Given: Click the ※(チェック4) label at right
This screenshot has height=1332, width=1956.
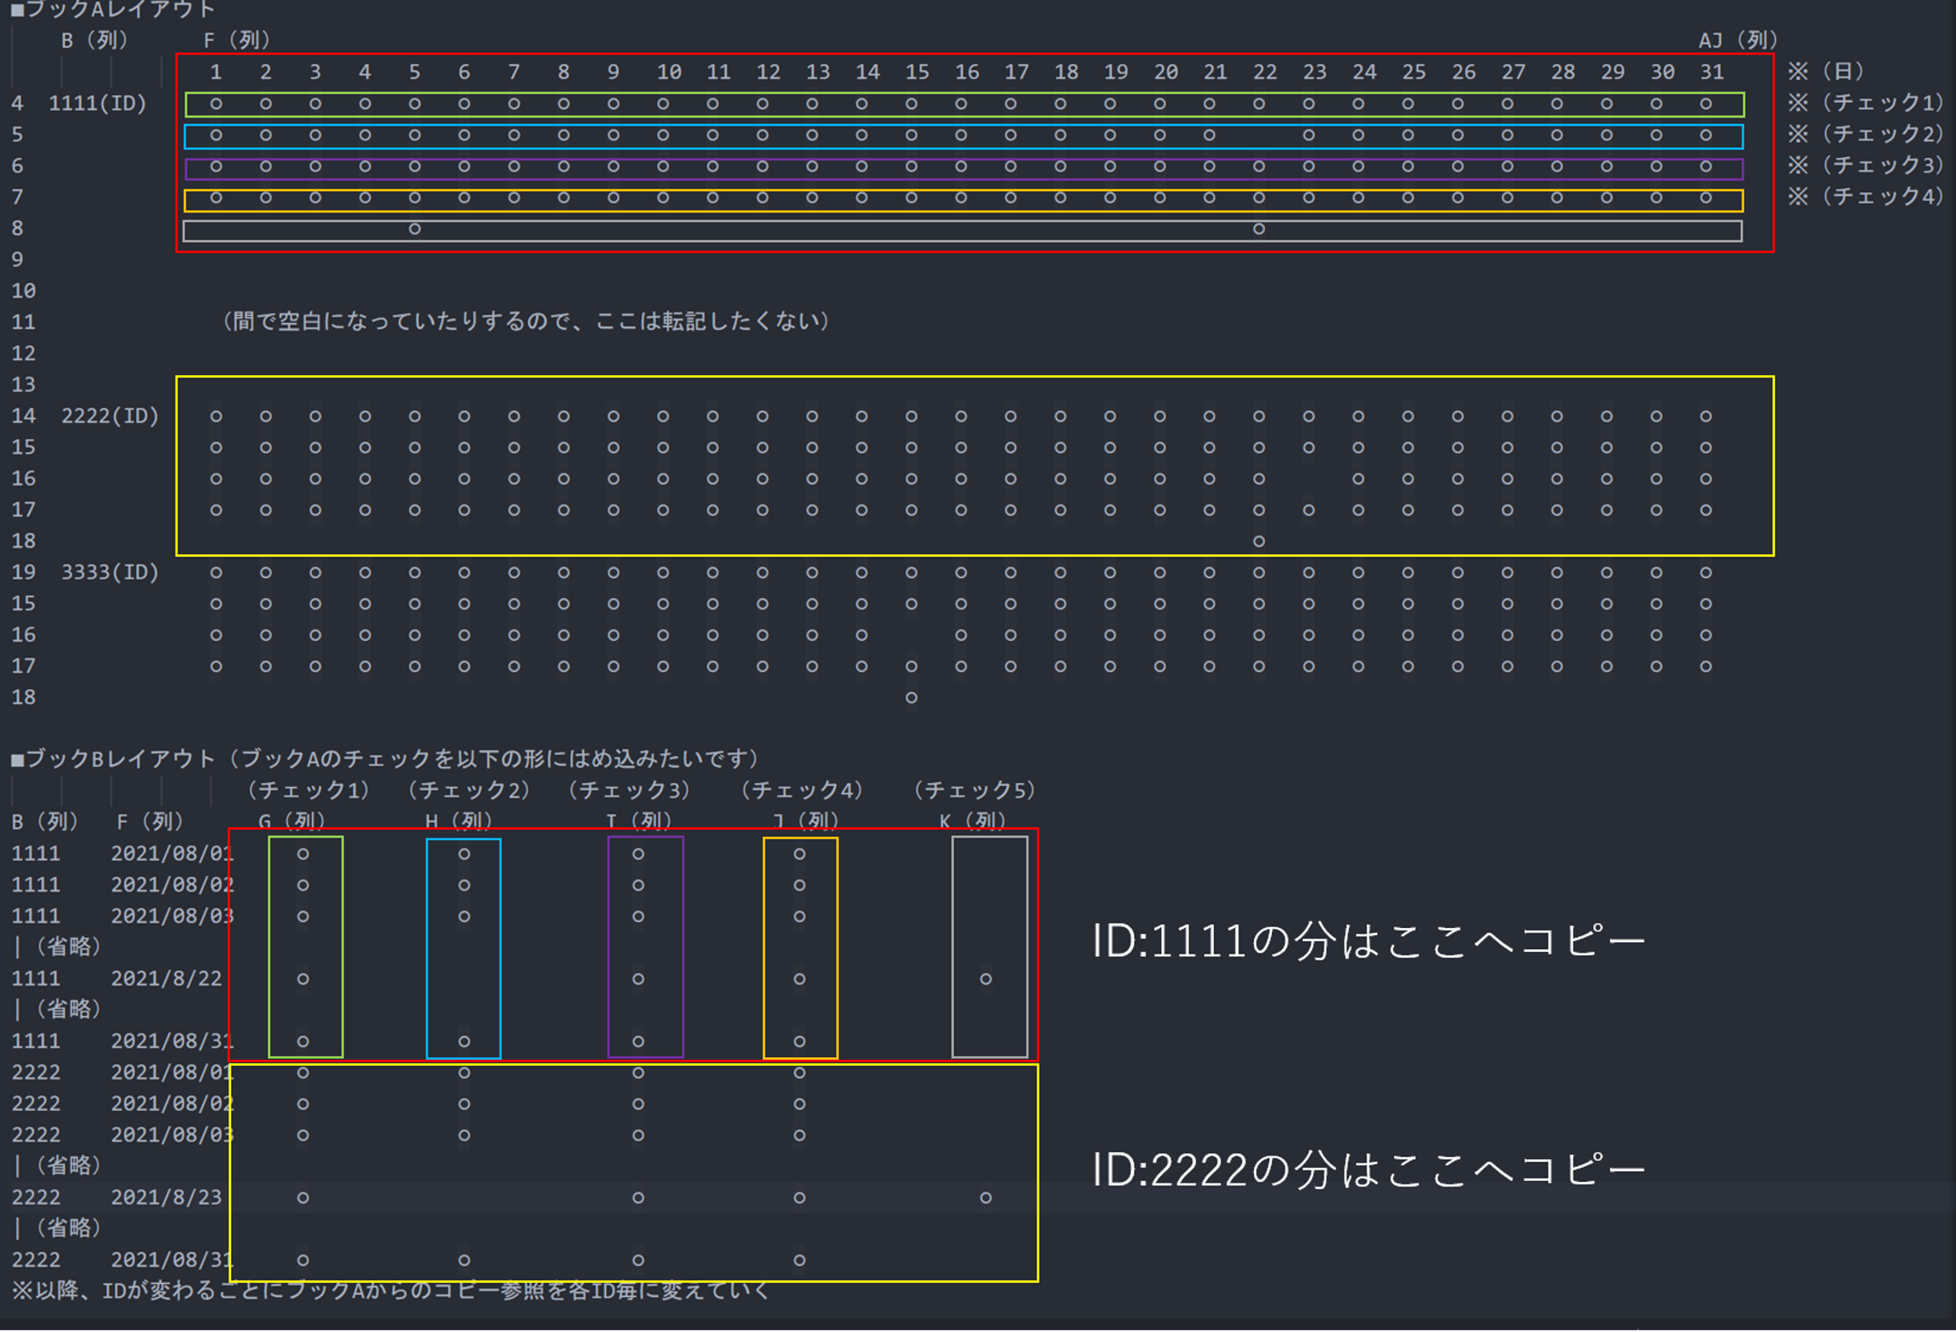Looking at the screenshot, I should pos(1866,197).
